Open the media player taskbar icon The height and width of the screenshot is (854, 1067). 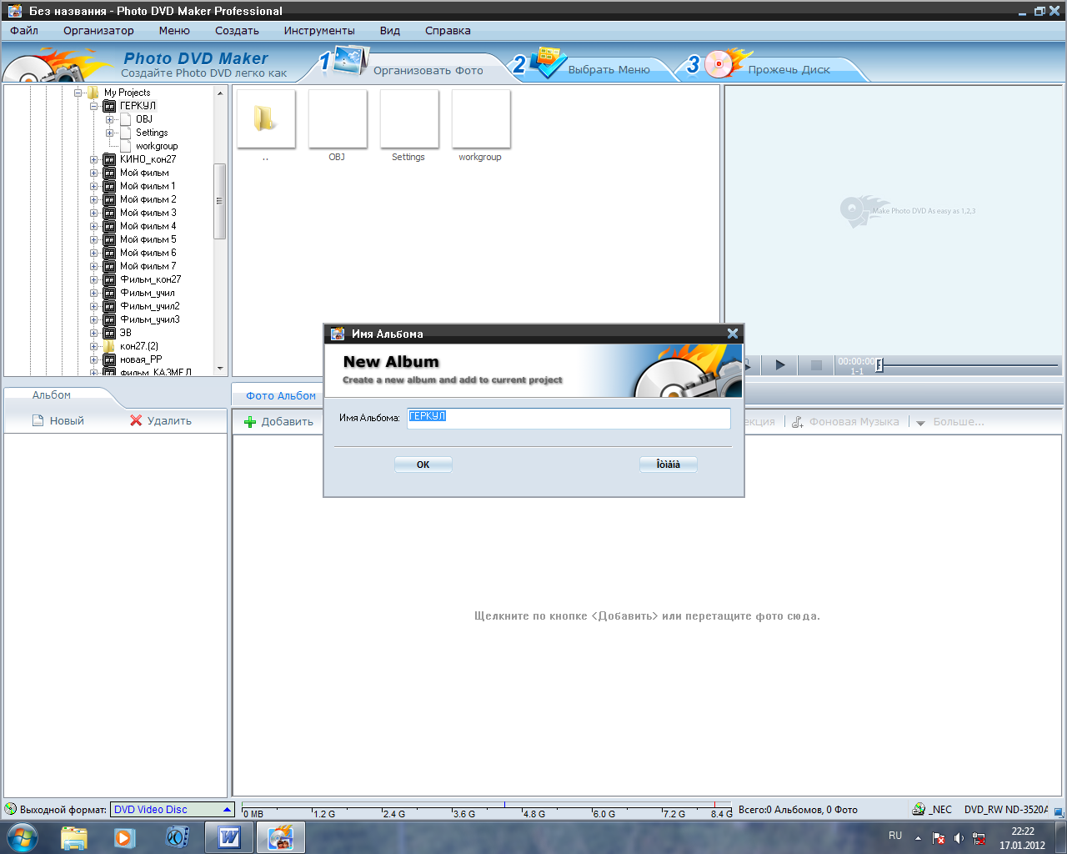point(125,837)
